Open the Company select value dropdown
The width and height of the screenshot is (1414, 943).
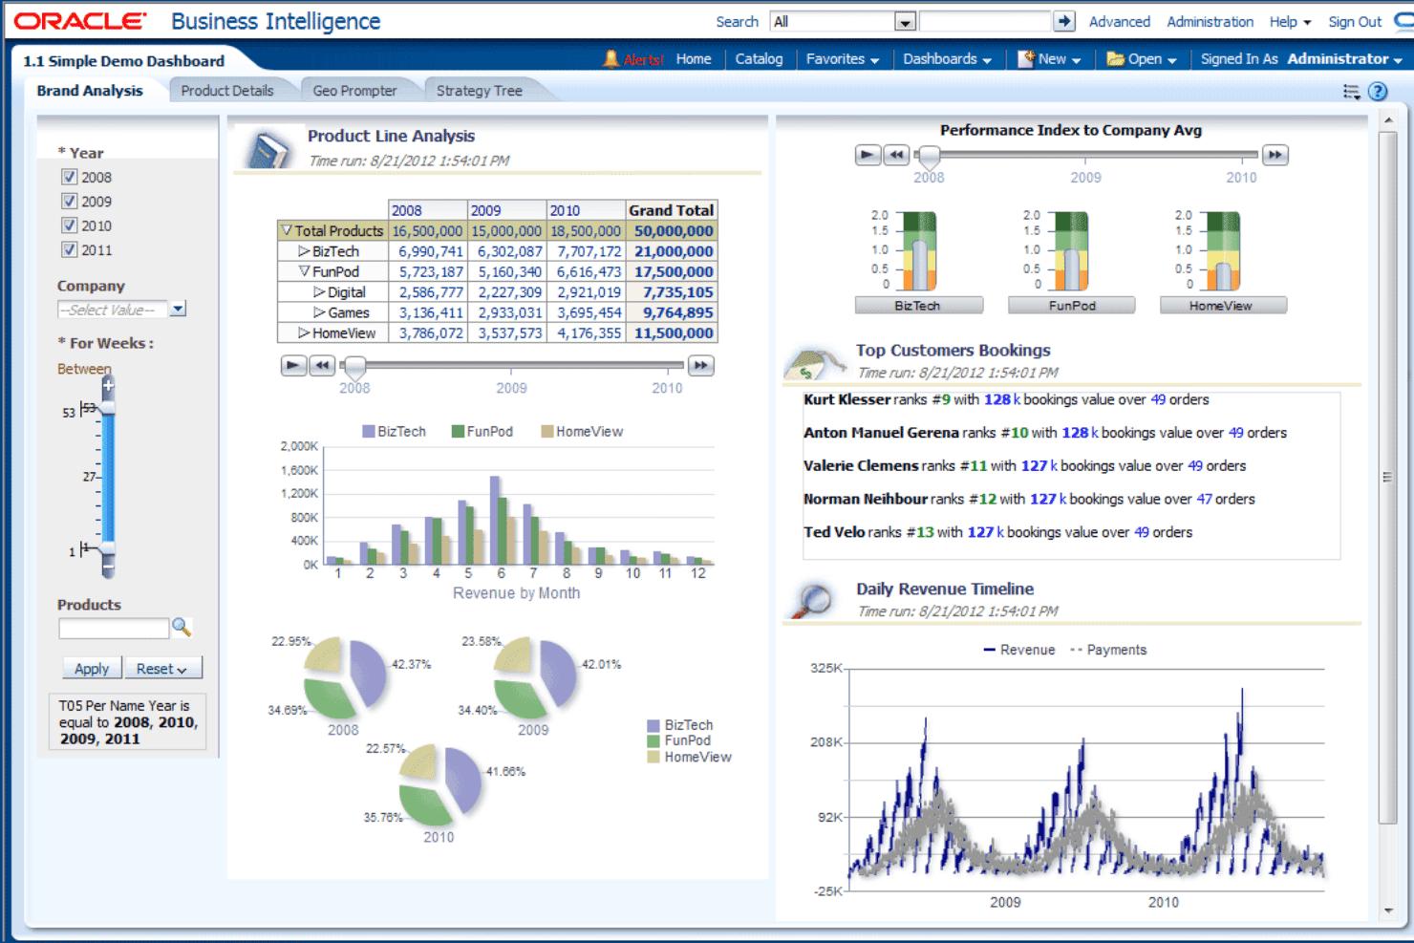pyautogui.click(x=178, y=310)
